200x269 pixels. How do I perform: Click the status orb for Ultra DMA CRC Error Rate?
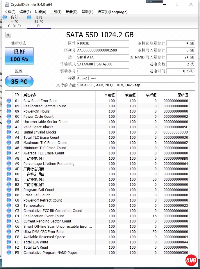point(9,232)
